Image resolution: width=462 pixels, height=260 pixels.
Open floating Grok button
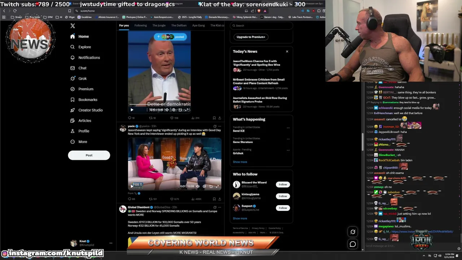click(353, 232)
